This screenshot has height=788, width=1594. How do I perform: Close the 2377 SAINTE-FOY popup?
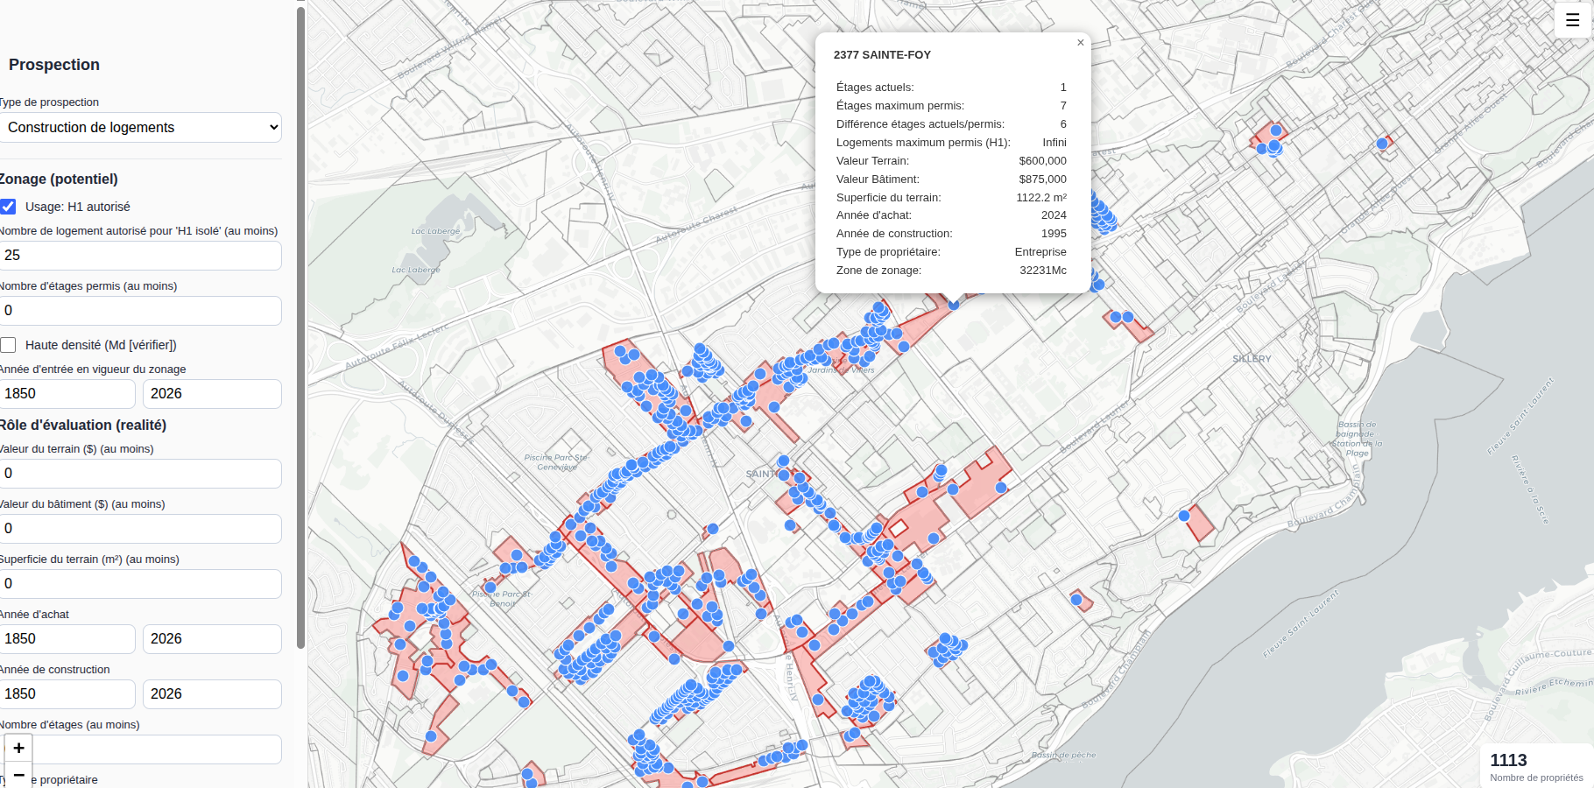pyautogui.click(x=1080, y=43)
